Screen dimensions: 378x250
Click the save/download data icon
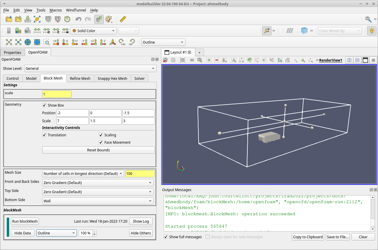pyautogui.click(x=28, y=19)
